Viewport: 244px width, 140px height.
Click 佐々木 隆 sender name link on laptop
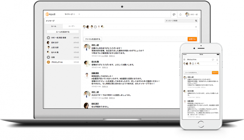point(95,62)
